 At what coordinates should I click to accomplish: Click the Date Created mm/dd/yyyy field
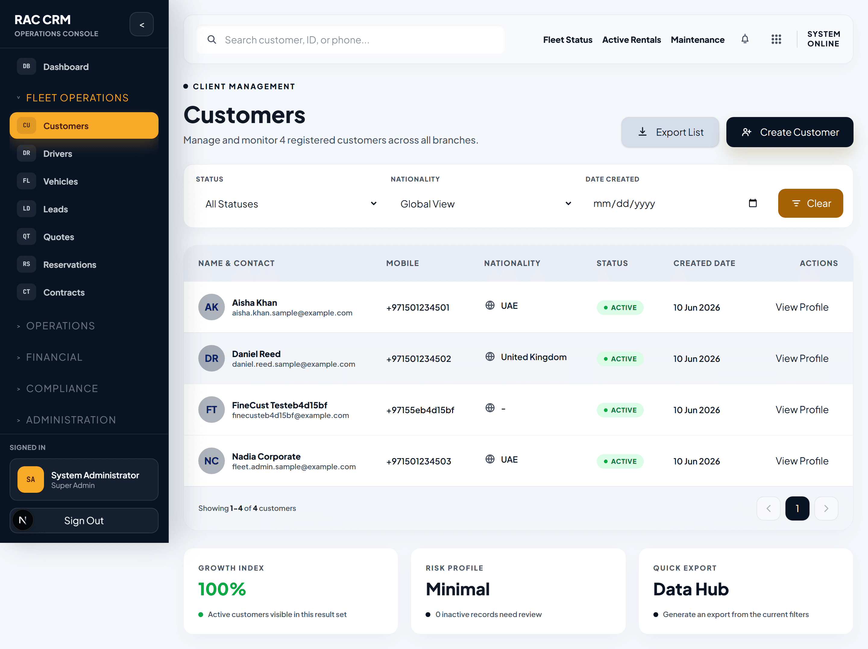point(675,203)
